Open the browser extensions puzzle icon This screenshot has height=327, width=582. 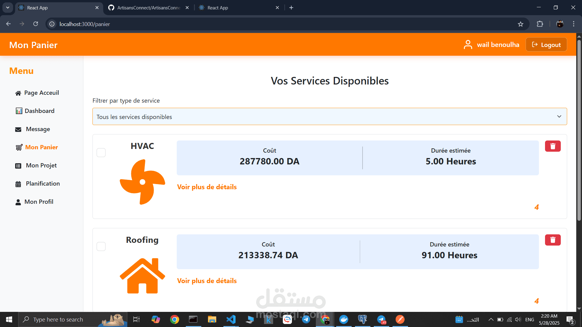click(540, 24)
